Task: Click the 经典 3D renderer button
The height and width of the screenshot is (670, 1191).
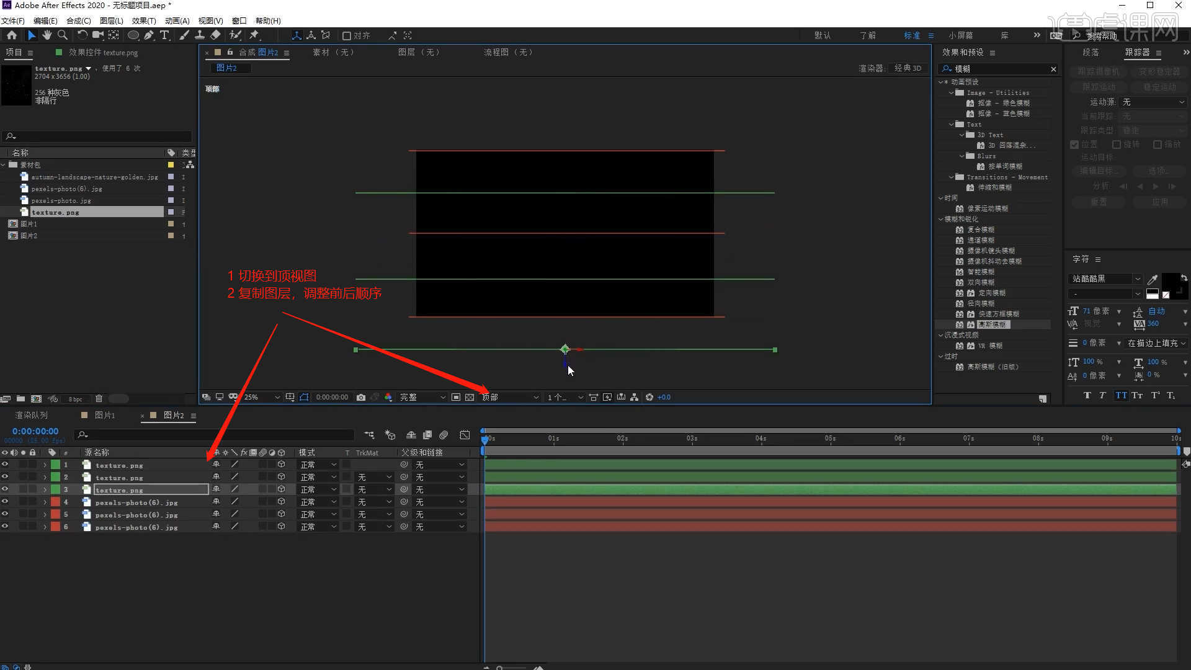Action: click(908, 68)
